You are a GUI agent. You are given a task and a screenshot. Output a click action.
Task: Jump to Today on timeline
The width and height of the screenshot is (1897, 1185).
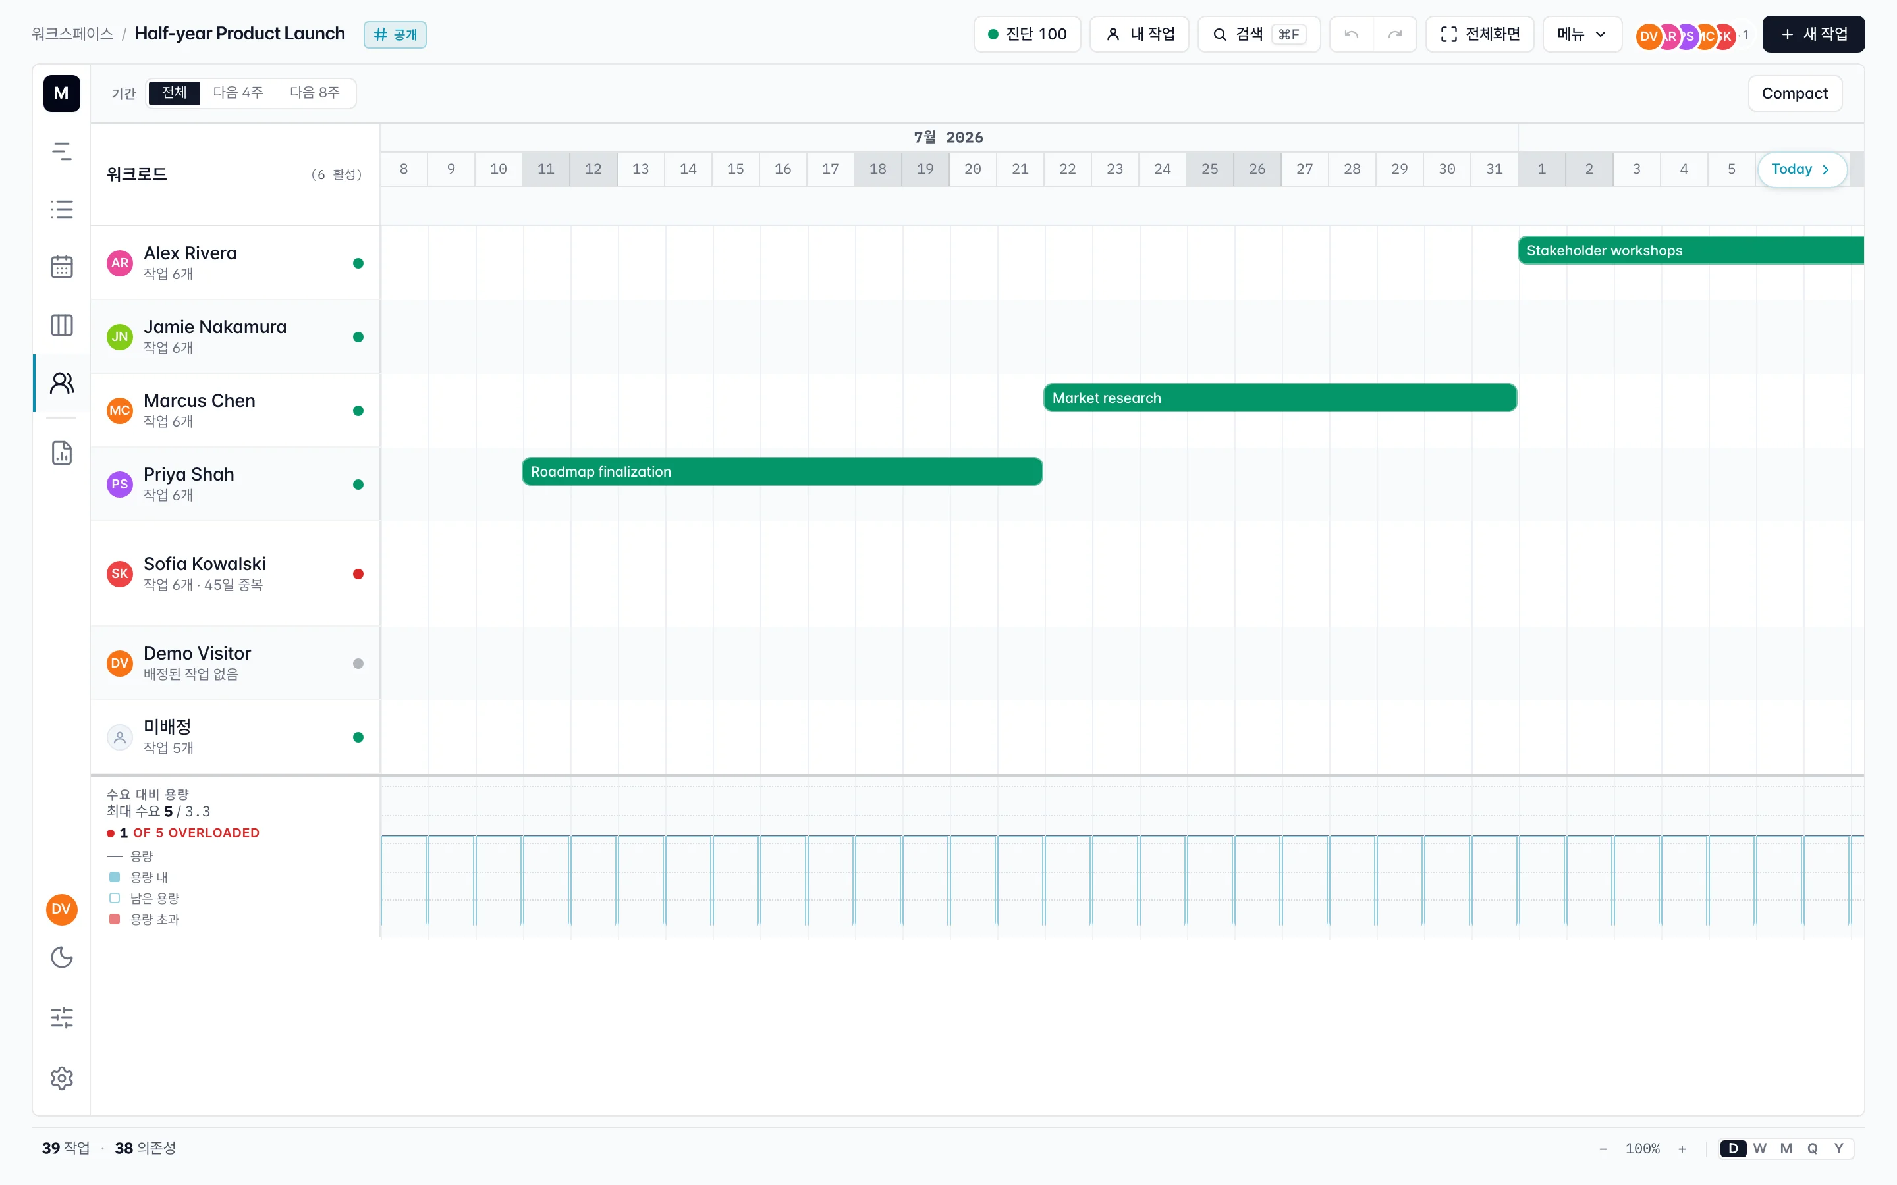pyautogui.click(x=1801, y=169)
